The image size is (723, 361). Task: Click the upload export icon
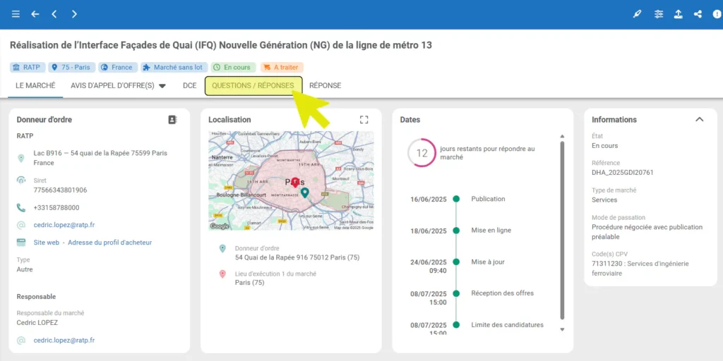[678, 14]
